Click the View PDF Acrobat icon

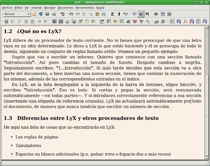coord(185,22)
